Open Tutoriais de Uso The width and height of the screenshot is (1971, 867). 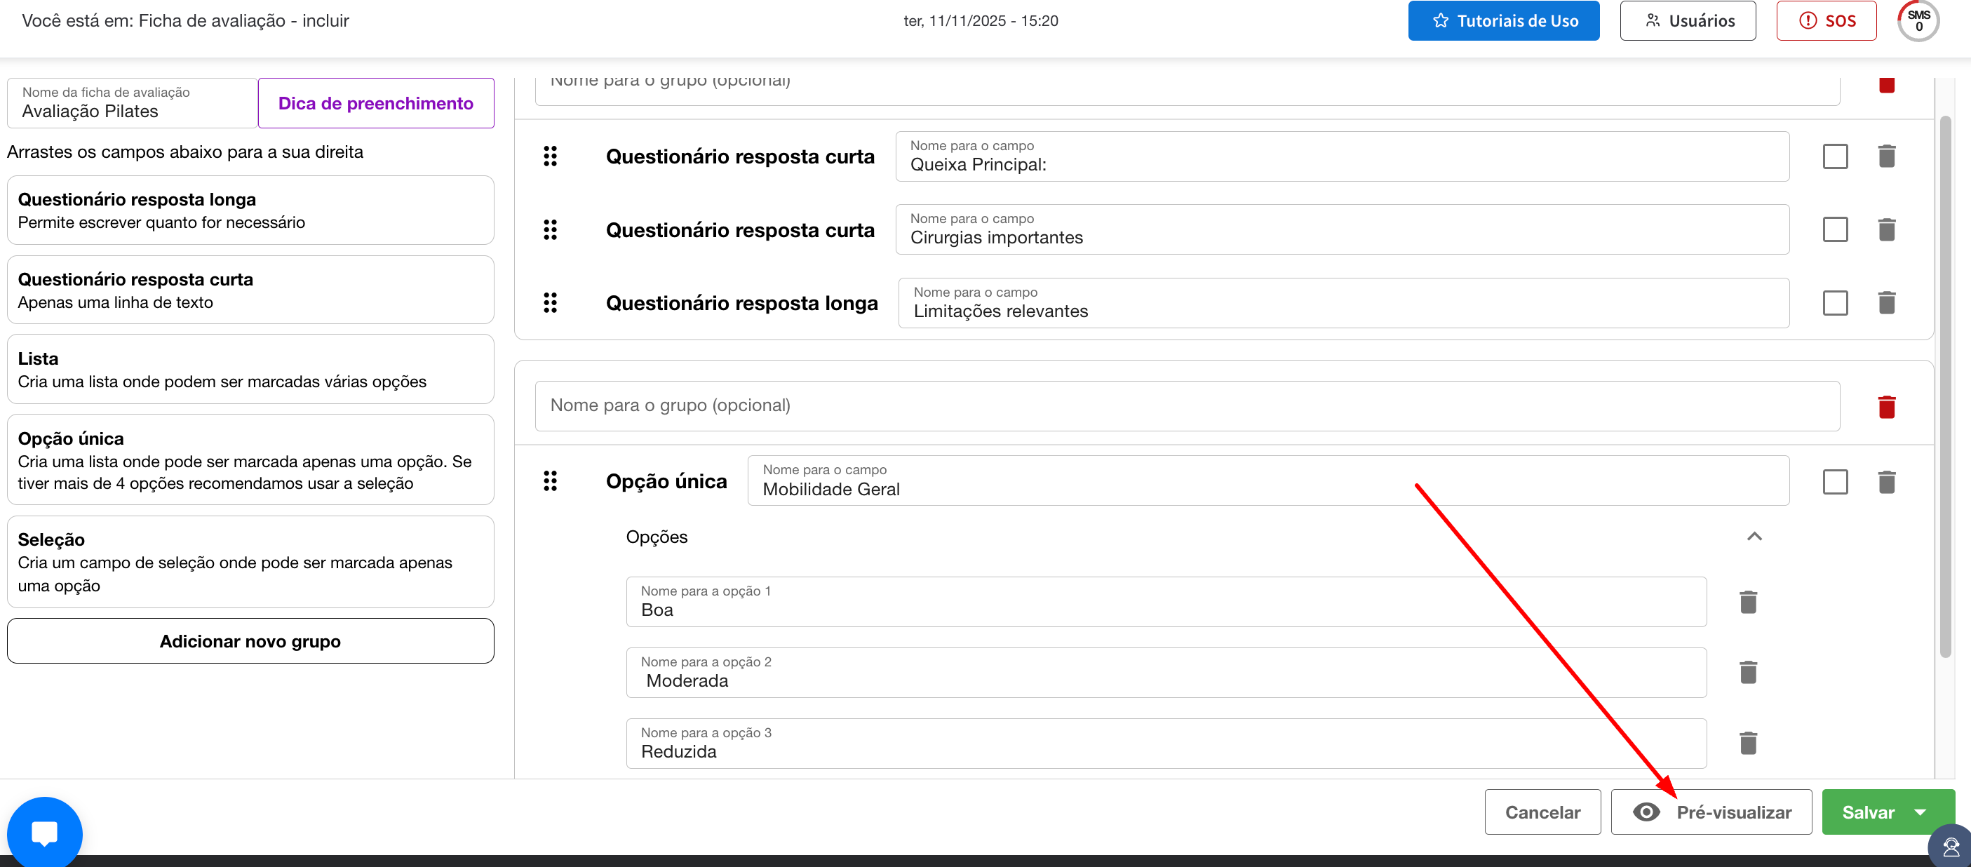point(1502,20)
